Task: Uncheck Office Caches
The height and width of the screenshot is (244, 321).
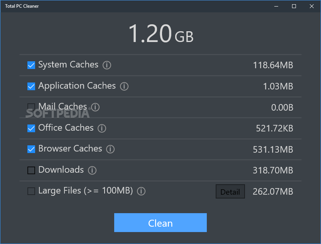Action: pos(31,128)
